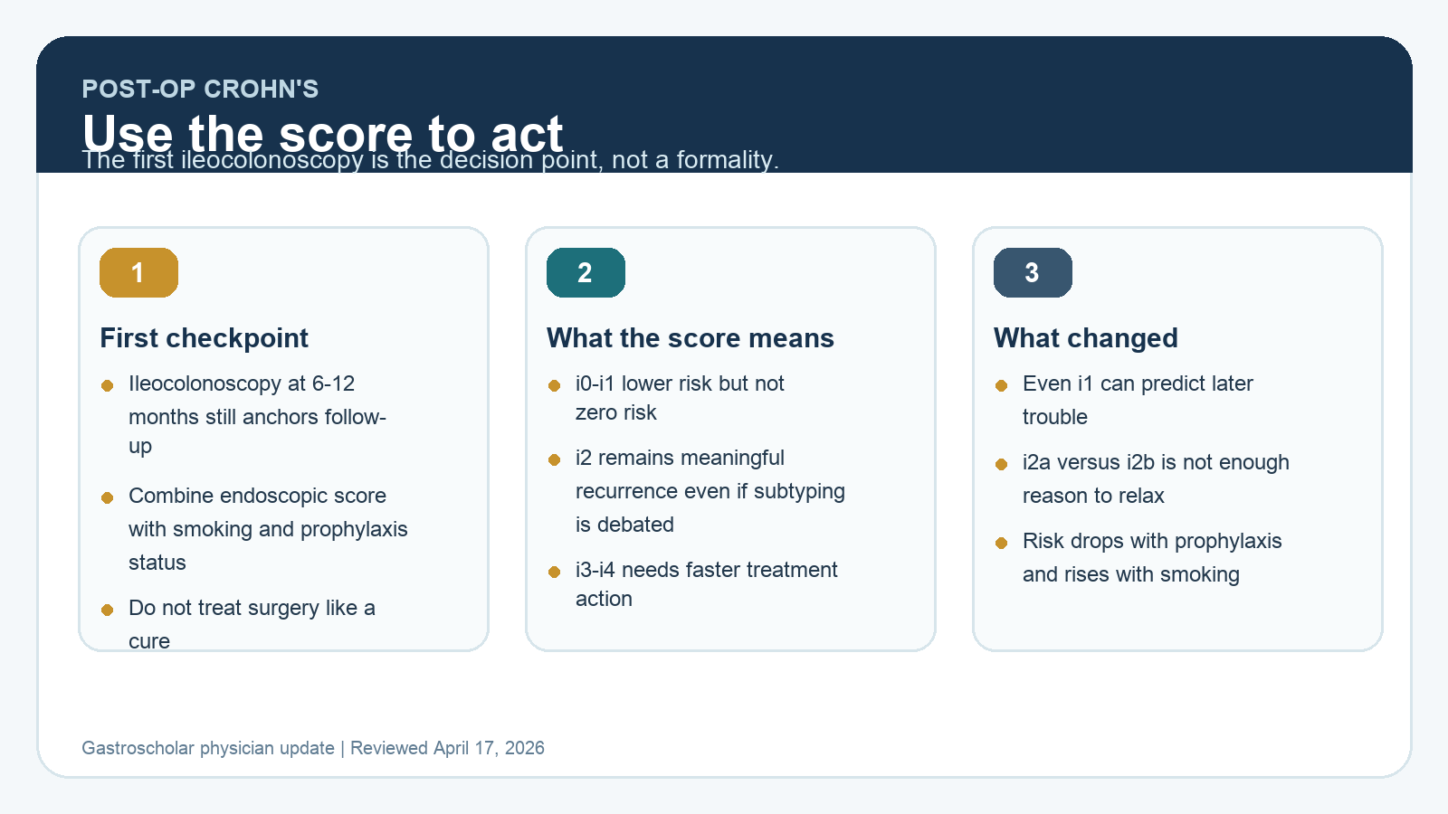Click 'Risk drops with prophylaxis' bullet text
Screen dimensions: 1448x814
pyautogui.click(x=1152, y=557)
